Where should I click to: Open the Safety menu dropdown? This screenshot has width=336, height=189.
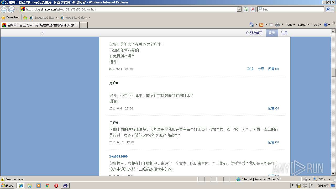303,25
